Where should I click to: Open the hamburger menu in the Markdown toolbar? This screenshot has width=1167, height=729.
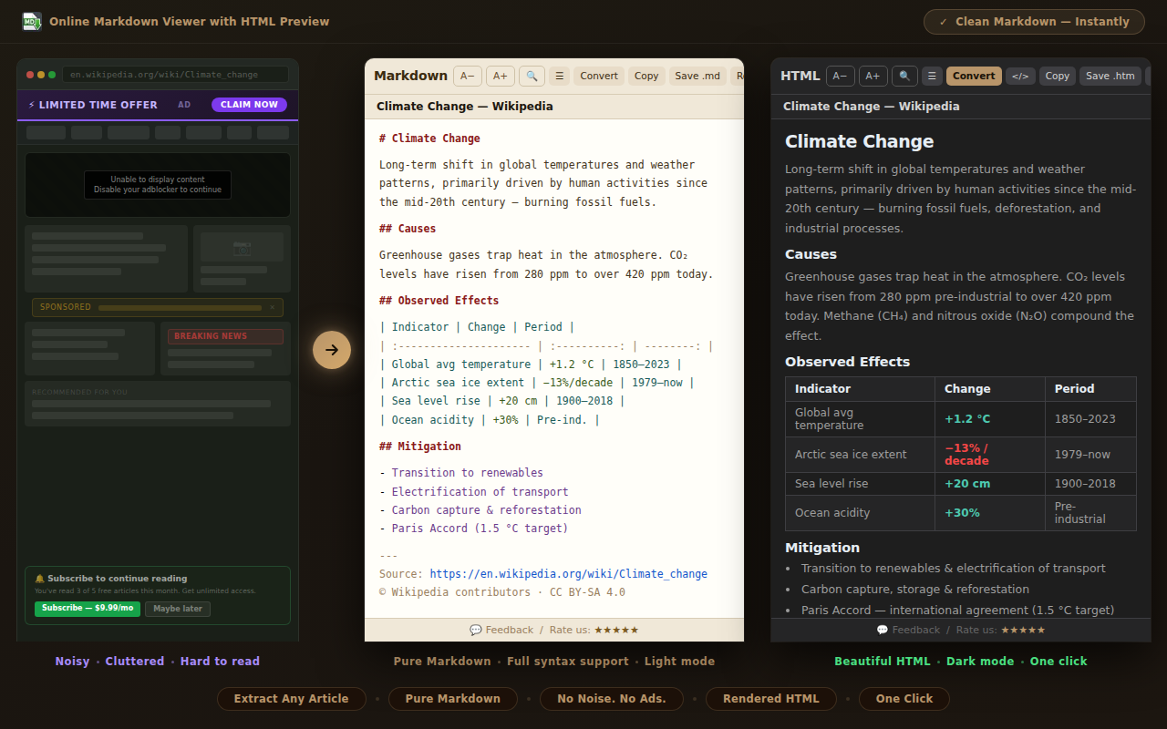[x=559, y=76]
